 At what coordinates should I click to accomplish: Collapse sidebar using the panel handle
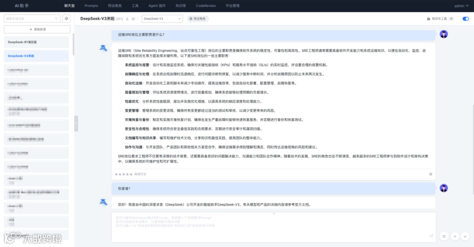pyautogui.click(x=76, y=123)
